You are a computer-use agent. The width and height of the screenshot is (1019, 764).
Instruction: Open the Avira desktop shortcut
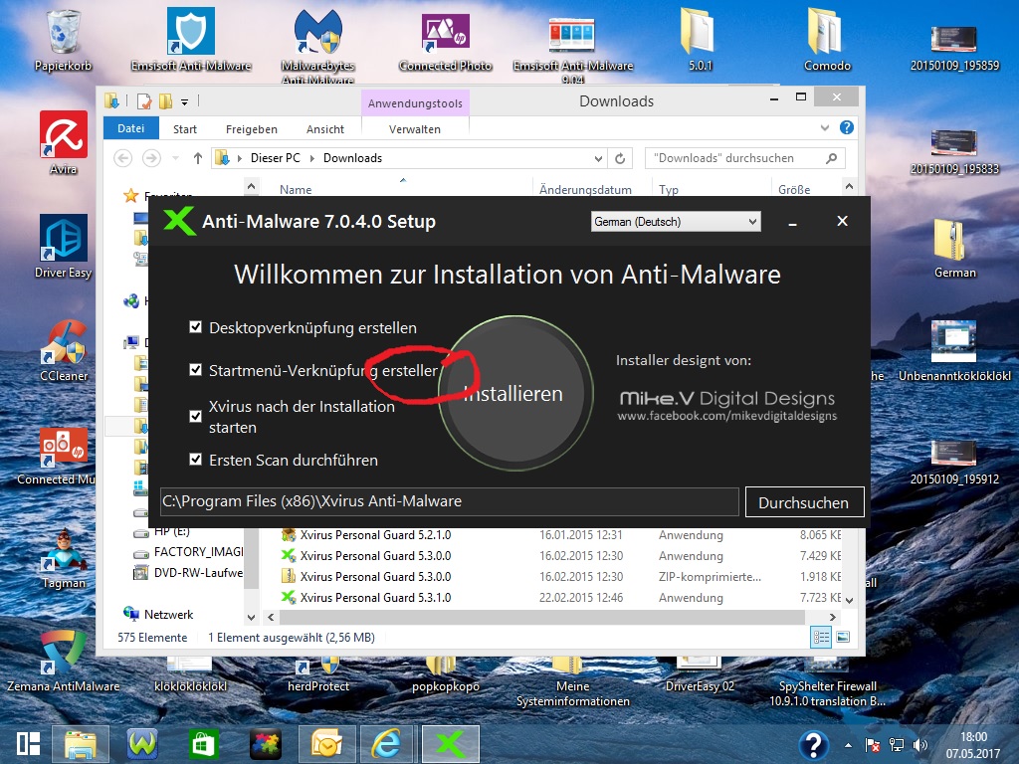pyautogui.click(x=63, y=142)
